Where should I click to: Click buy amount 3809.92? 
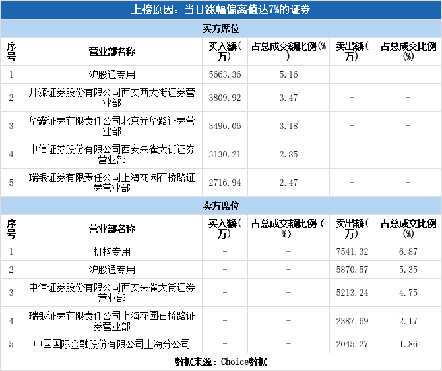pyautogui.click(x=225, y=98)
